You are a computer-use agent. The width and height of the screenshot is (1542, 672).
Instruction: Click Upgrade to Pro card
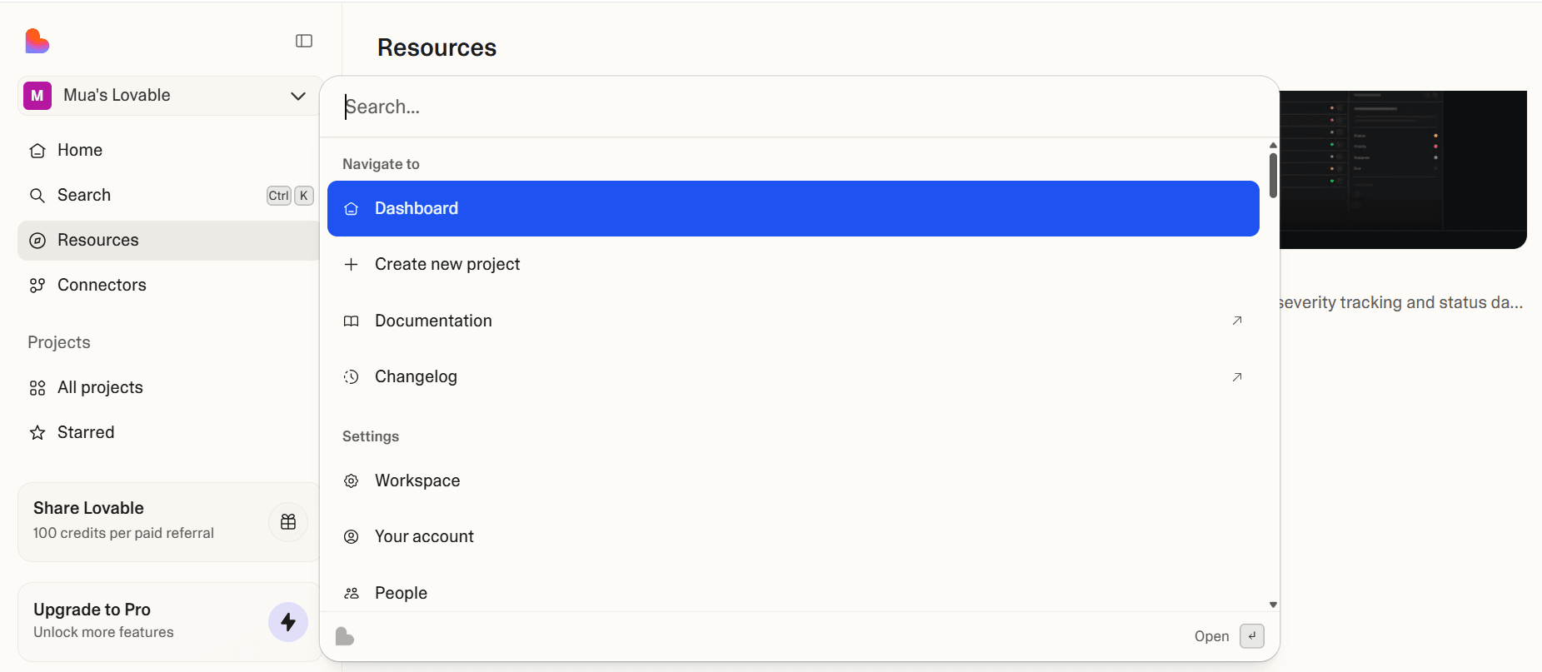tap(169, 622)
